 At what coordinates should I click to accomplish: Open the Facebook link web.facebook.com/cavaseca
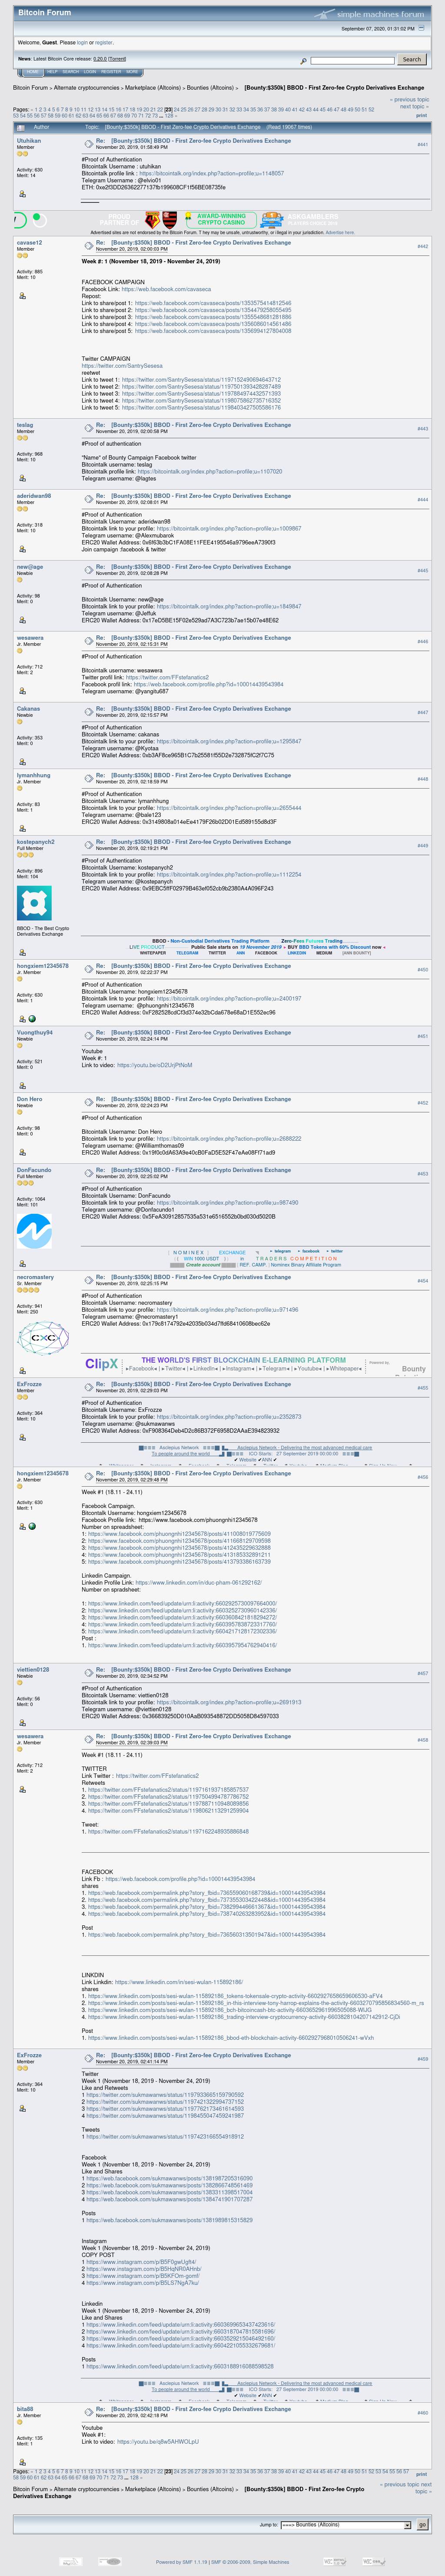[166, 289]
